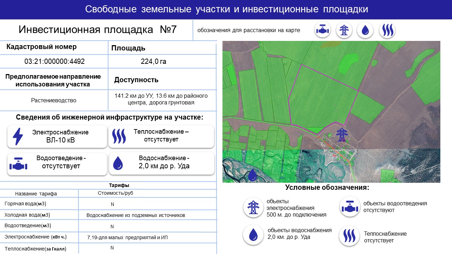Click the Кадастровый номер header cell
Screen dimensions: 452x254
point(42,47)
